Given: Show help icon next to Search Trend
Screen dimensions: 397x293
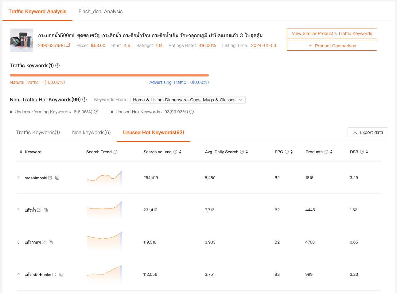Looking at the screenshot, I should pyautogui.click(x=115, y=152).
